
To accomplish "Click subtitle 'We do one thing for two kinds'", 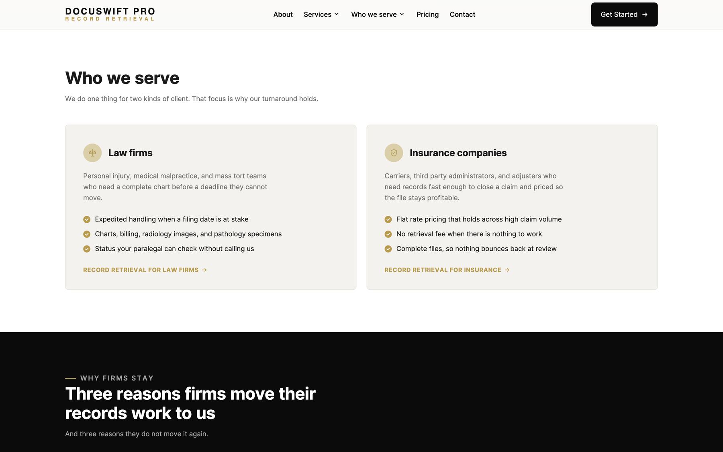I will click(192, 99).
